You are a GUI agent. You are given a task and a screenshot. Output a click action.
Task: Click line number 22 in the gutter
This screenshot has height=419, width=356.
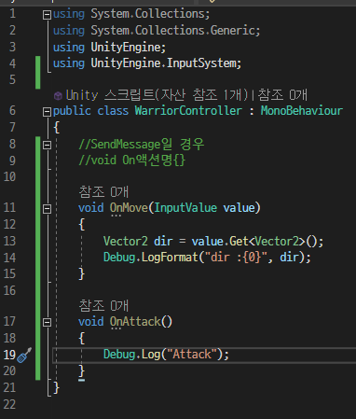9,404
